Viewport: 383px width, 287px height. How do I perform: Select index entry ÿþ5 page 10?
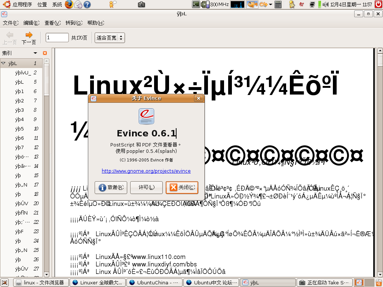21,129
